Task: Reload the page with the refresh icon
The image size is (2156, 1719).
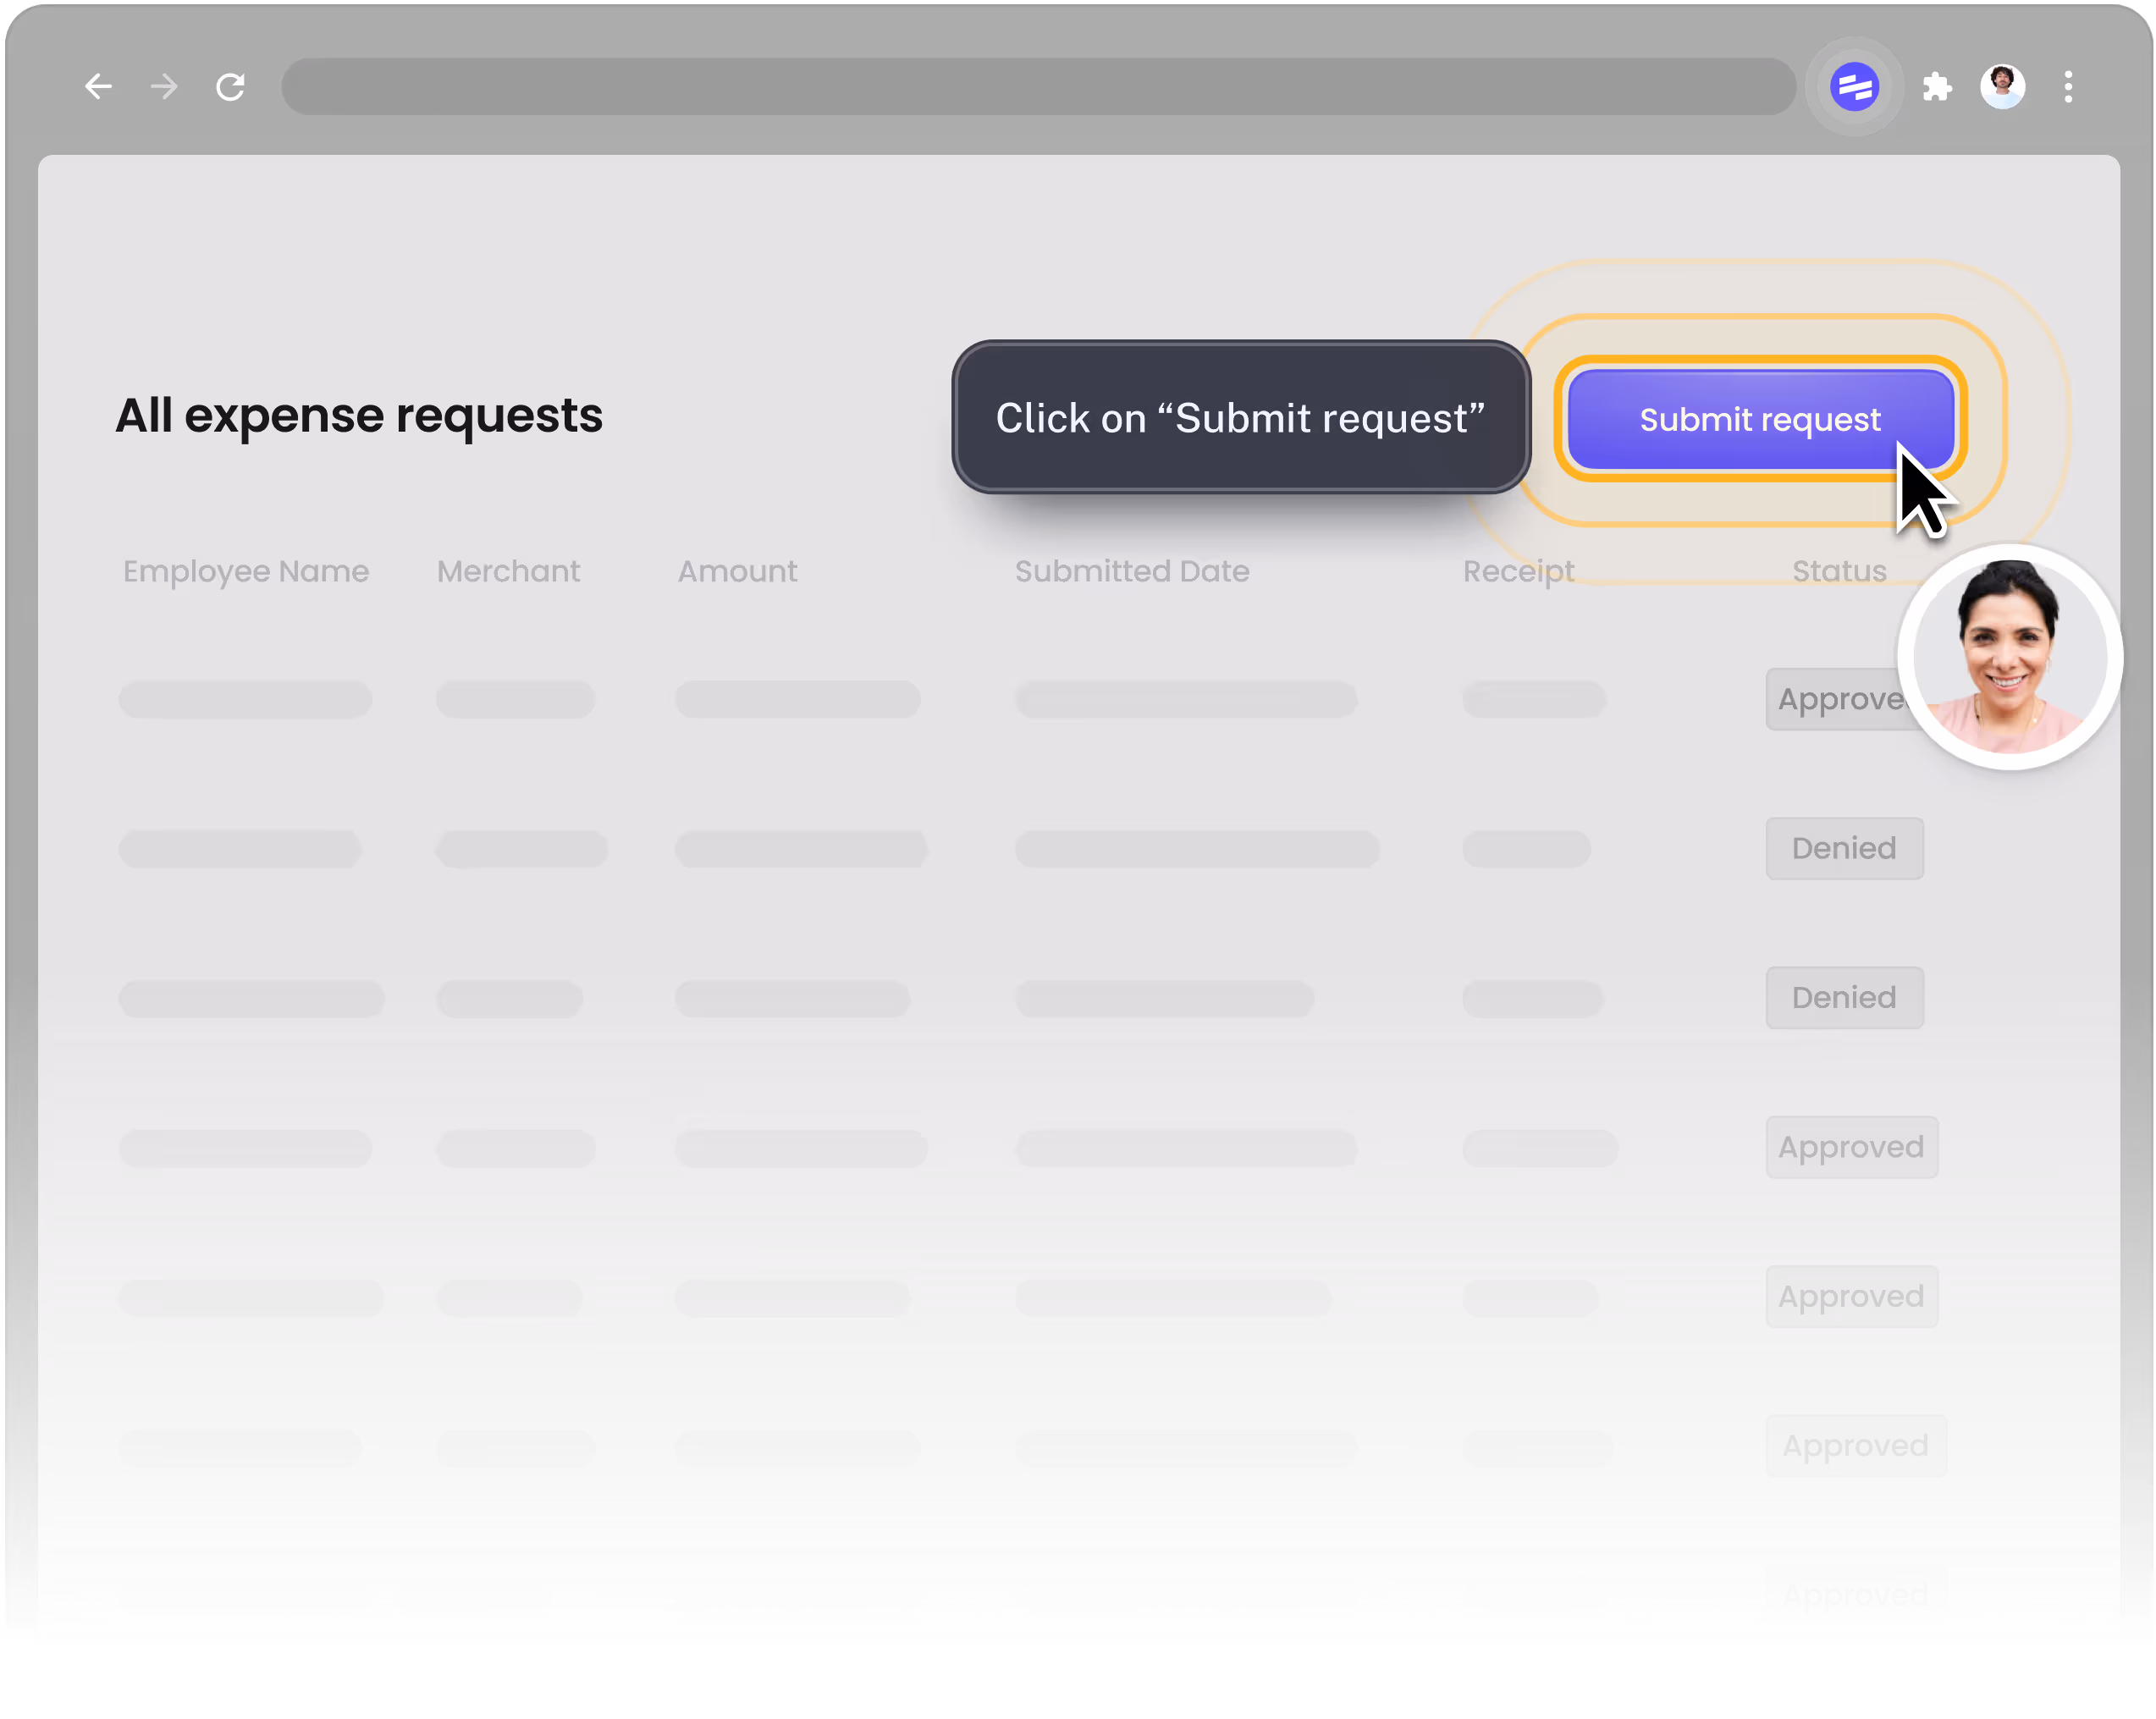Action: pyautogui.click(x=231, y=87)
